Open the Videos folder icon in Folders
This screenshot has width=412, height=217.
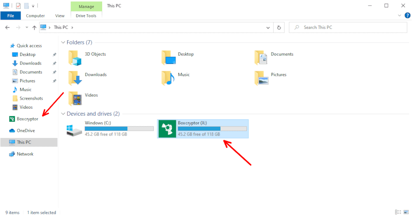(75, 99)
